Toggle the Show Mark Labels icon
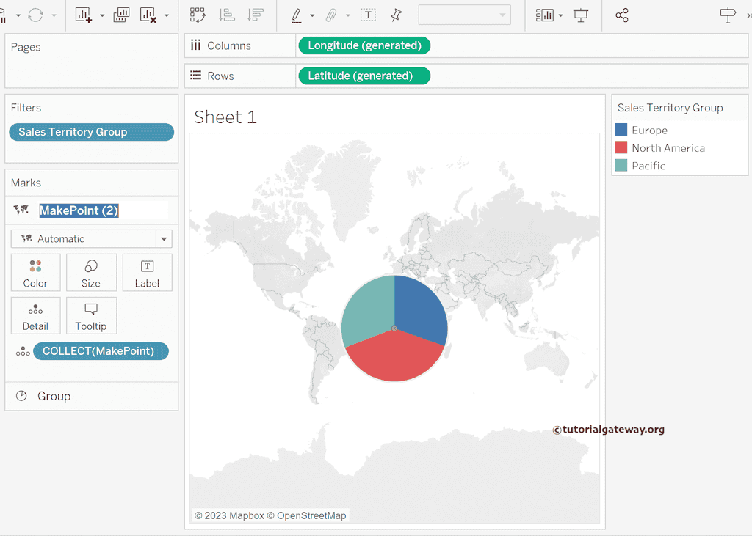The width and height of the screenshot is (752, 536). point(369,15)
